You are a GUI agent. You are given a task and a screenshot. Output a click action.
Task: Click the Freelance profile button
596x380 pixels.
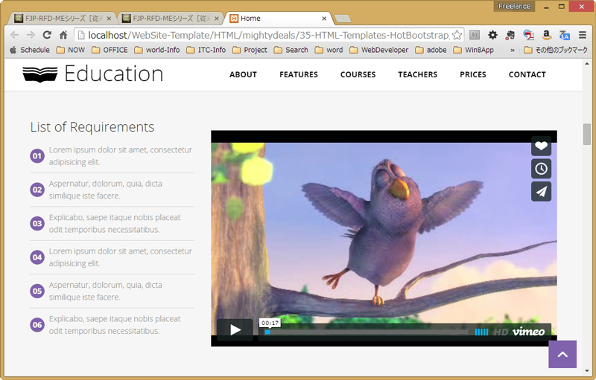[514, 6]
